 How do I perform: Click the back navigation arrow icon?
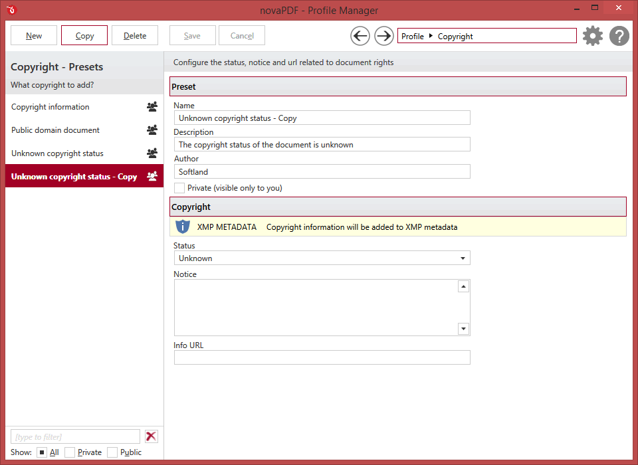pyautogui.click(x=360, y=37)
